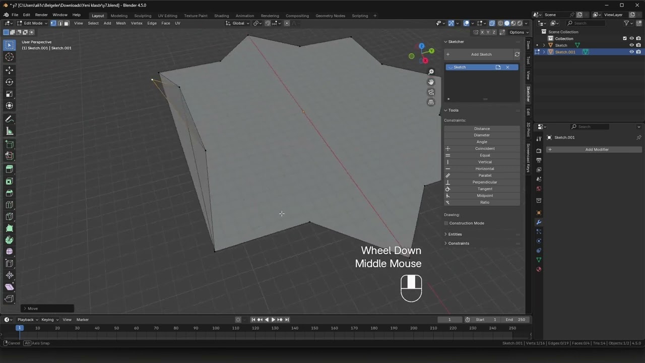This screenshot has width=645, height=363.
Task: Select the Loop Cut tool
Action: coord(9,205)
